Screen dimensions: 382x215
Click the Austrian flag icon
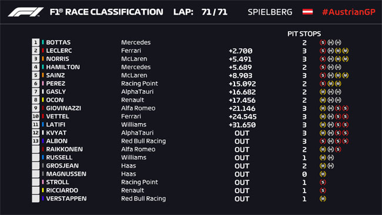tap(307, 12)
